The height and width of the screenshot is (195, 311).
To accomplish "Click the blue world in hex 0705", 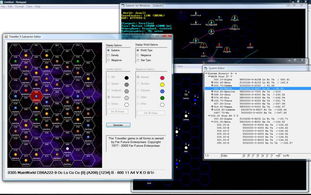I will tap(78, 96).
